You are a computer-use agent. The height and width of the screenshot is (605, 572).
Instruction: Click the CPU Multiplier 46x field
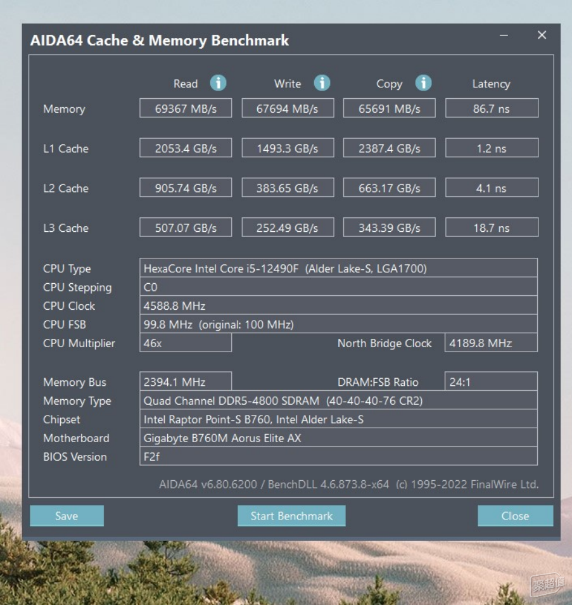(x=186, y=343)
